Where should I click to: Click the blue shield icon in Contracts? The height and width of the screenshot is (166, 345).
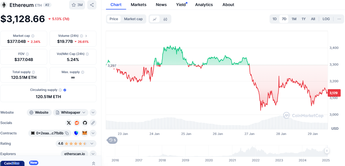point(76,133)
